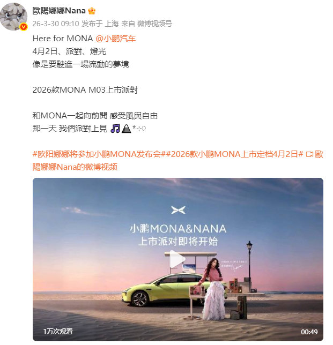Open the @小鹏汽车 mention

click(116, 39)
